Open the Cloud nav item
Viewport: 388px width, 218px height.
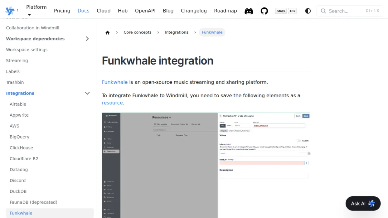click(x=103, y=11)
